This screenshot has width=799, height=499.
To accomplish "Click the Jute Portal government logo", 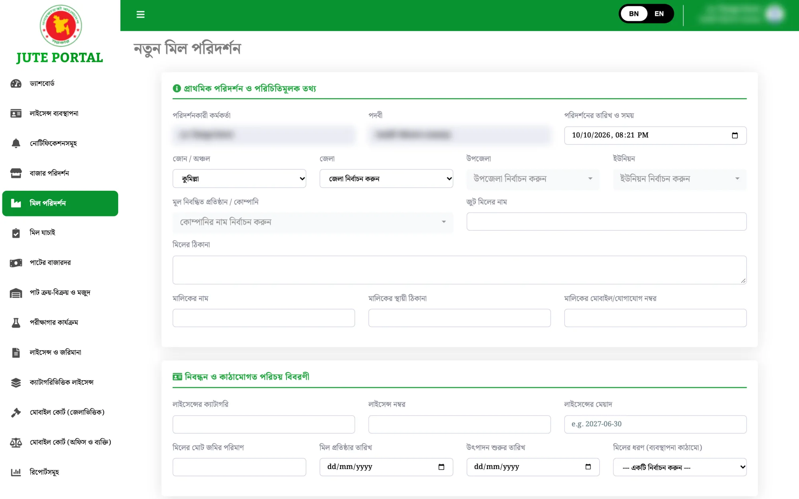I will [x=61, y=26].
